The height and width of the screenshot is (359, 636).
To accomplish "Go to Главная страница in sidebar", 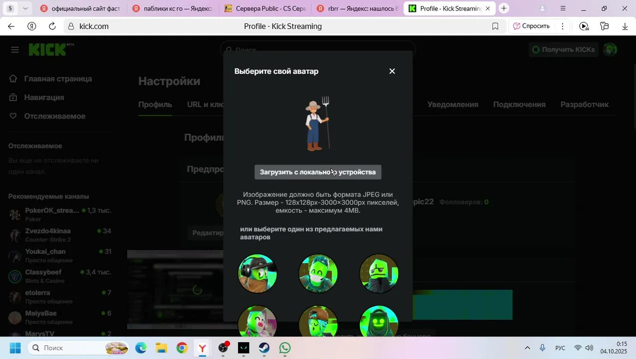I will [x=50, y=79].
